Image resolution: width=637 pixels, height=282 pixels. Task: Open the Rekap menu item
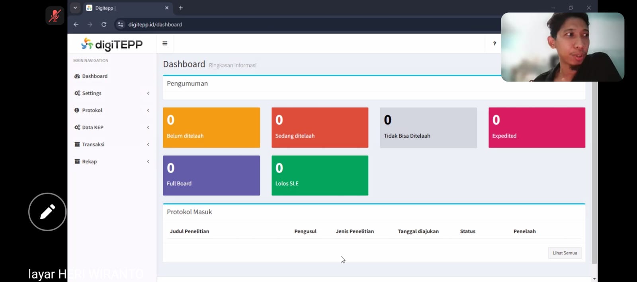tap(90, 161)
